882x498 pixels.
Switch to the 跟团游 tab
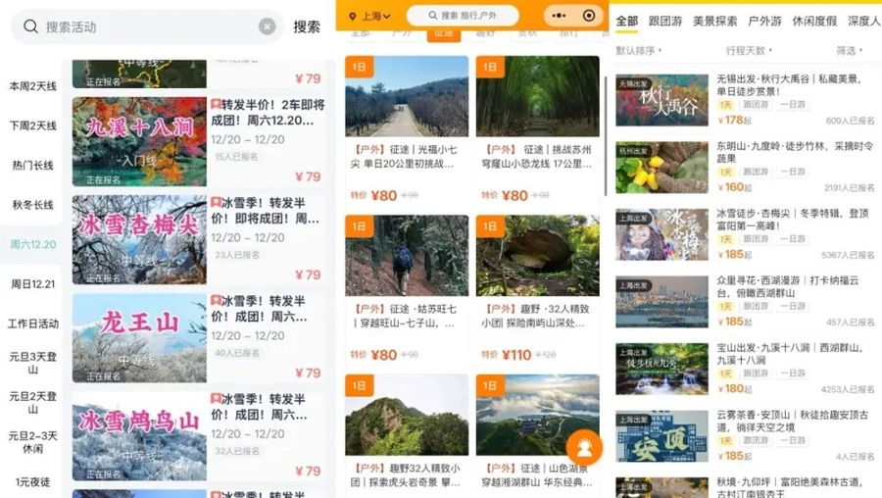point(665,21)
